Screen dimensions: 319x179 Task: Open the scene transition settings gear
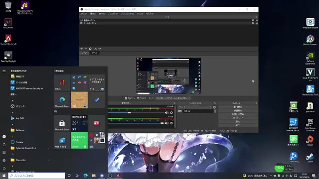(x=214, y=107)
